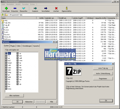Click the Kopieren arrow icon

click(35, 8)
